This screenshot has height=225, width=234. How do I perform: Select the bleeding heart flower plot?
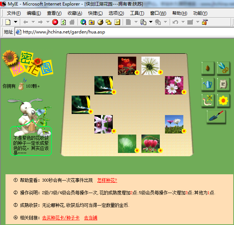151,144
